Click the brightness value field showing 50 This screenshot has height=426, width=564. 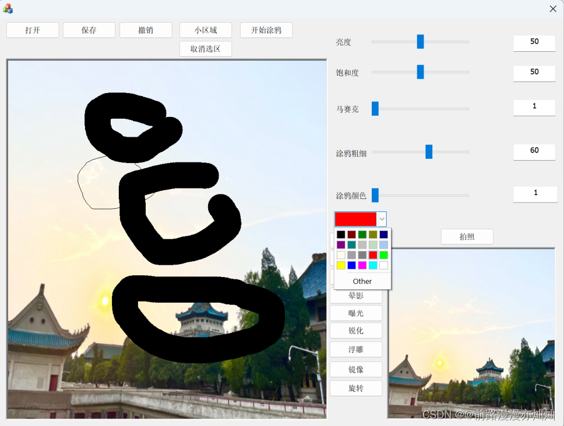(x=534, y=42)
